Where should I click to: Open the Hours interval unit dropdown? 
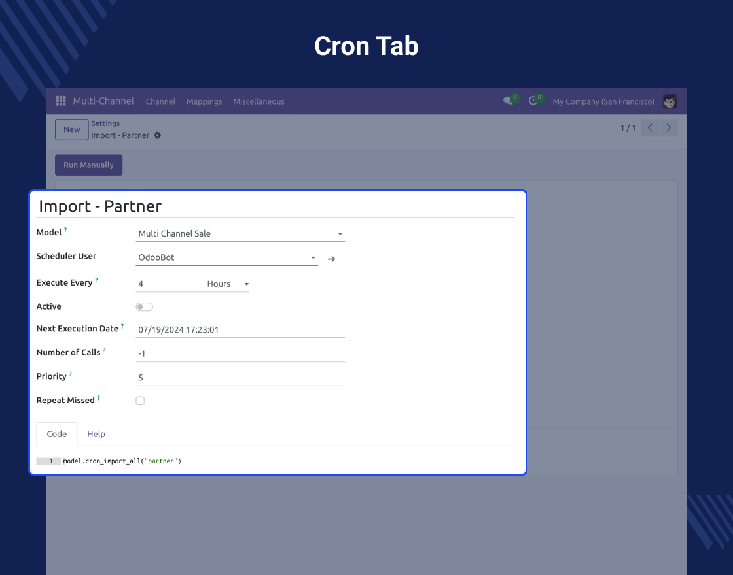pyautogui.click(x=228, y=284)
